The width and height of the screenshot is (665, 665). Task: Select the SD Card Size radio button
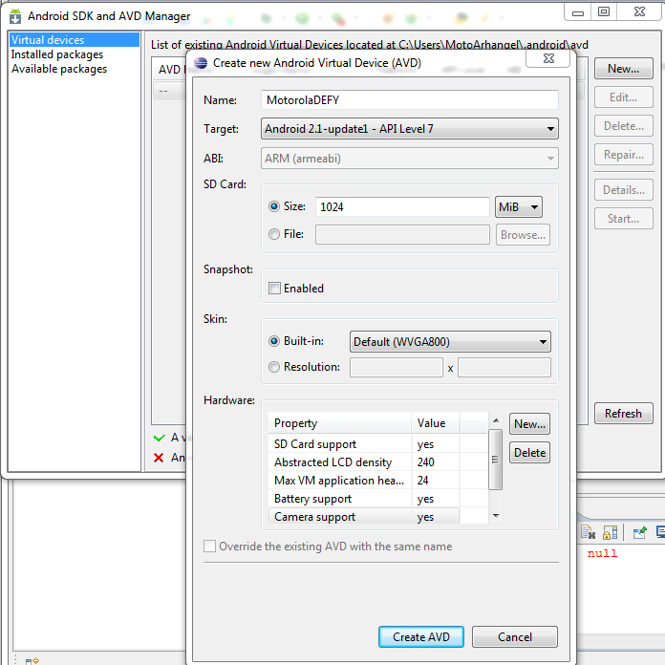click(x=274, y=206)
